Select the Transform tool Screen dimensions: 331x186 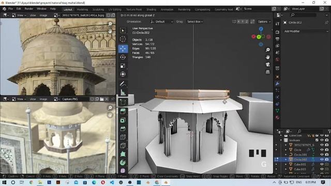(x=123, y=74)
